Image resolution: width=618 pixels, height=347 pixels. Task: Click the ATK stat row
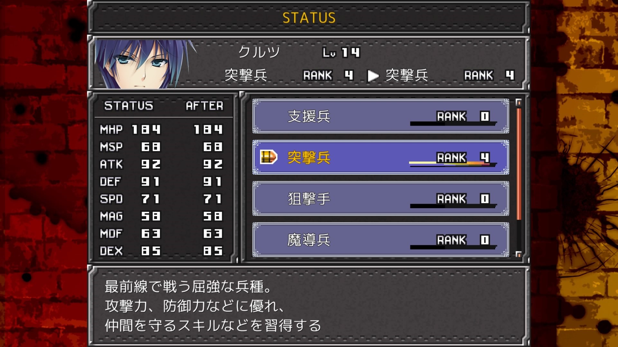161,164
